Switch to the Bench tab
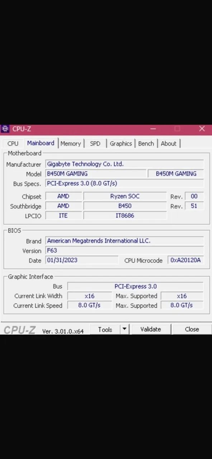This screenshot has height=459, width=212. click(146, 143)
